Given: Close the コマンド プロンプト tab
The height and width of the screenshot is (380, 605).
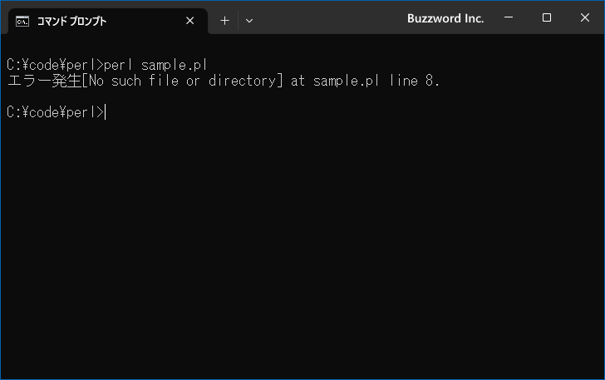Looking at the screenshot, I should click(189, 21).
